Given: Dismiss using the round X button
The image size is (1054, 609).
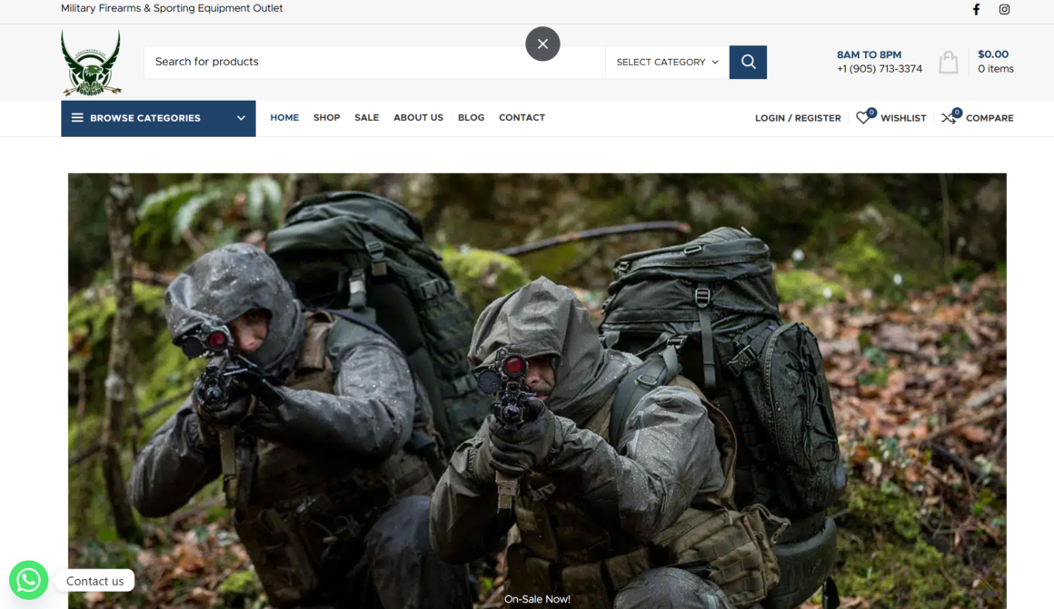Looking at the screenshot, I should pos(542,44).
